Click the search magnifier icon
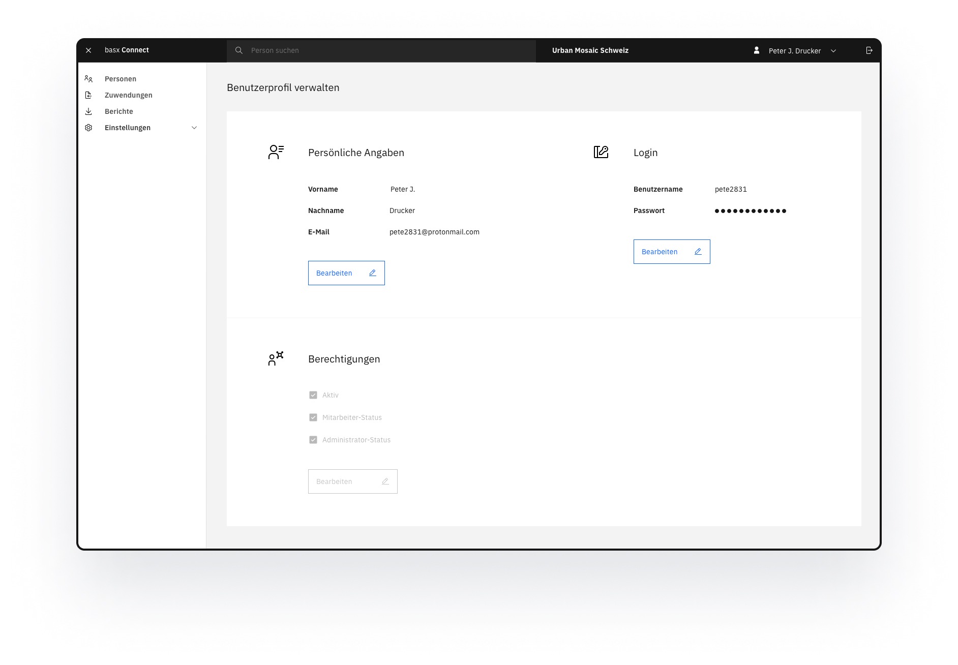 (239, 50)
